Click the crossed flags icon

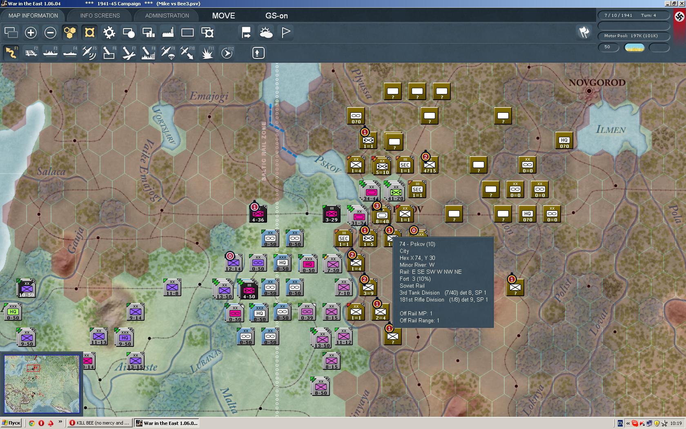584,32
